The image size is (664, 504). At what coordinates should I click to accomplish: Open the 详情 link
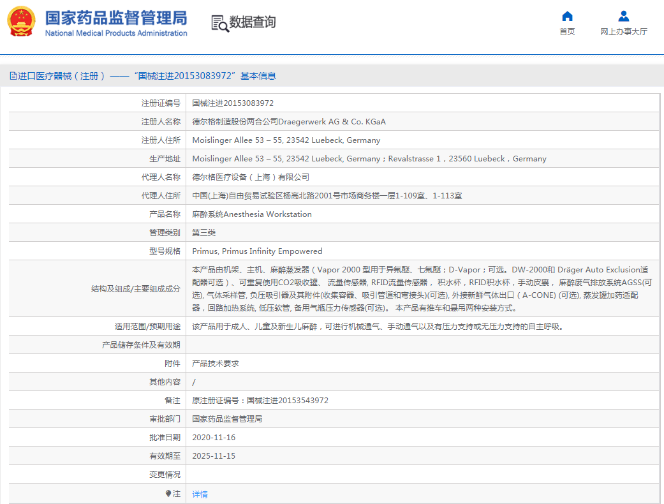200,494
